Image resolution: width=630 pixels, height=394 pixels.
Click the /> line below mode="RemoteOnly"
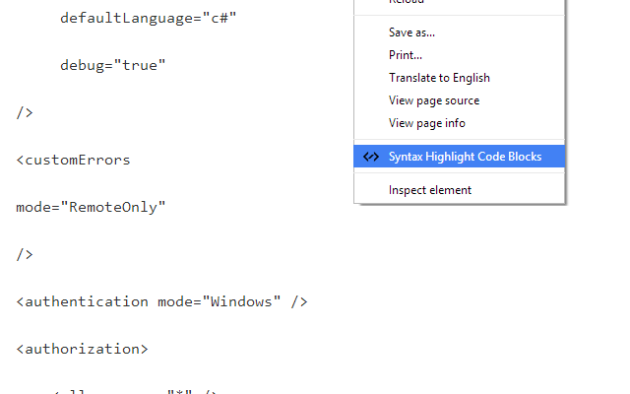(x=25, y=254)
